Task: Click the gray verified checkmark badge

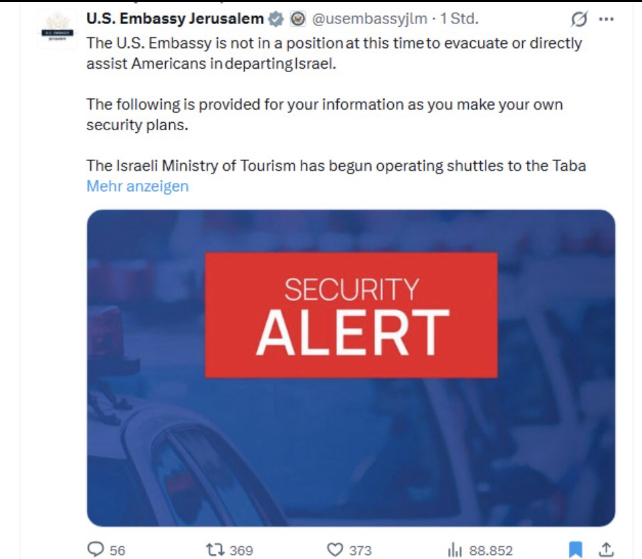Action: (x=276, y=19)
